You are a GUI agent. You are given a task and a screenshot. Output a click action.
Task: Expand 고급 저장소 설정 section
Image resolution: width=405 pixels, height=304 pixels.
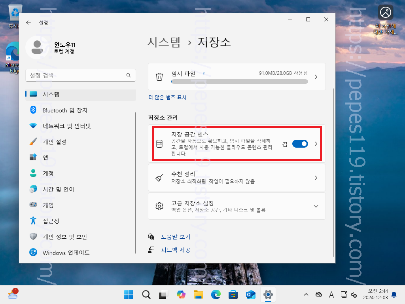click(316, 206)
